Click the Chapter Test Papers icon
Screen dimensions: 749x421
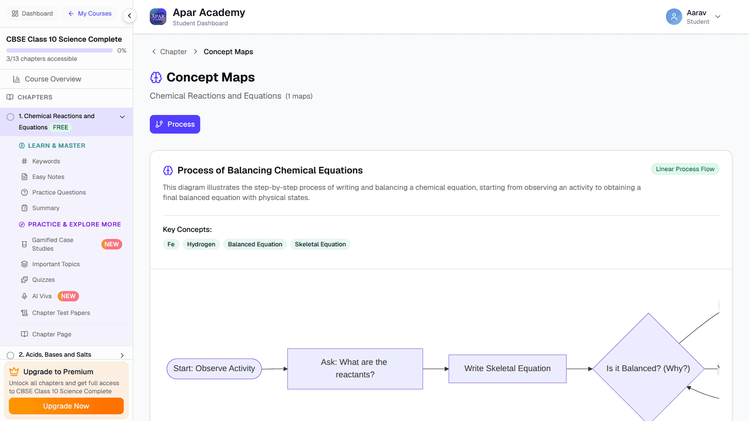coord(24,313)
